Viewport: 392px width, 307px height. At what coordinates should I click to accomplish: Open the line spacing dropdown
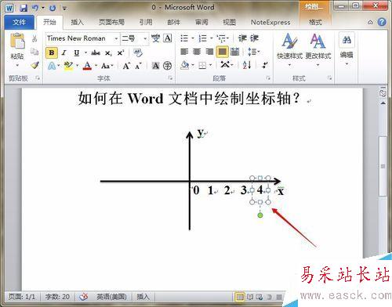pos(253,52)
